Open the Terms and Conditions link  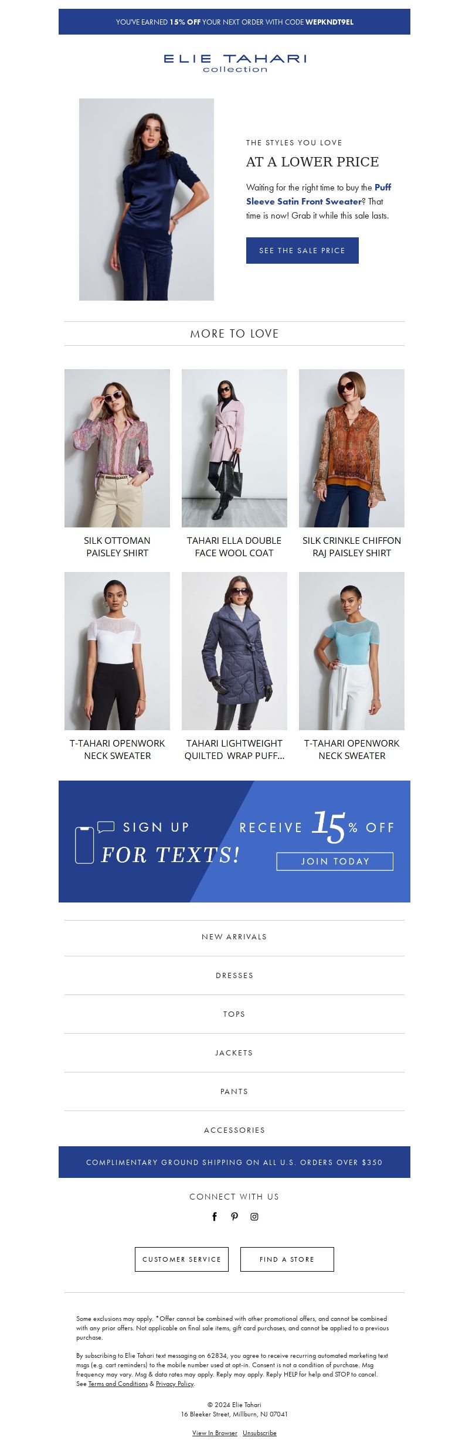[x=118, y=1384]
